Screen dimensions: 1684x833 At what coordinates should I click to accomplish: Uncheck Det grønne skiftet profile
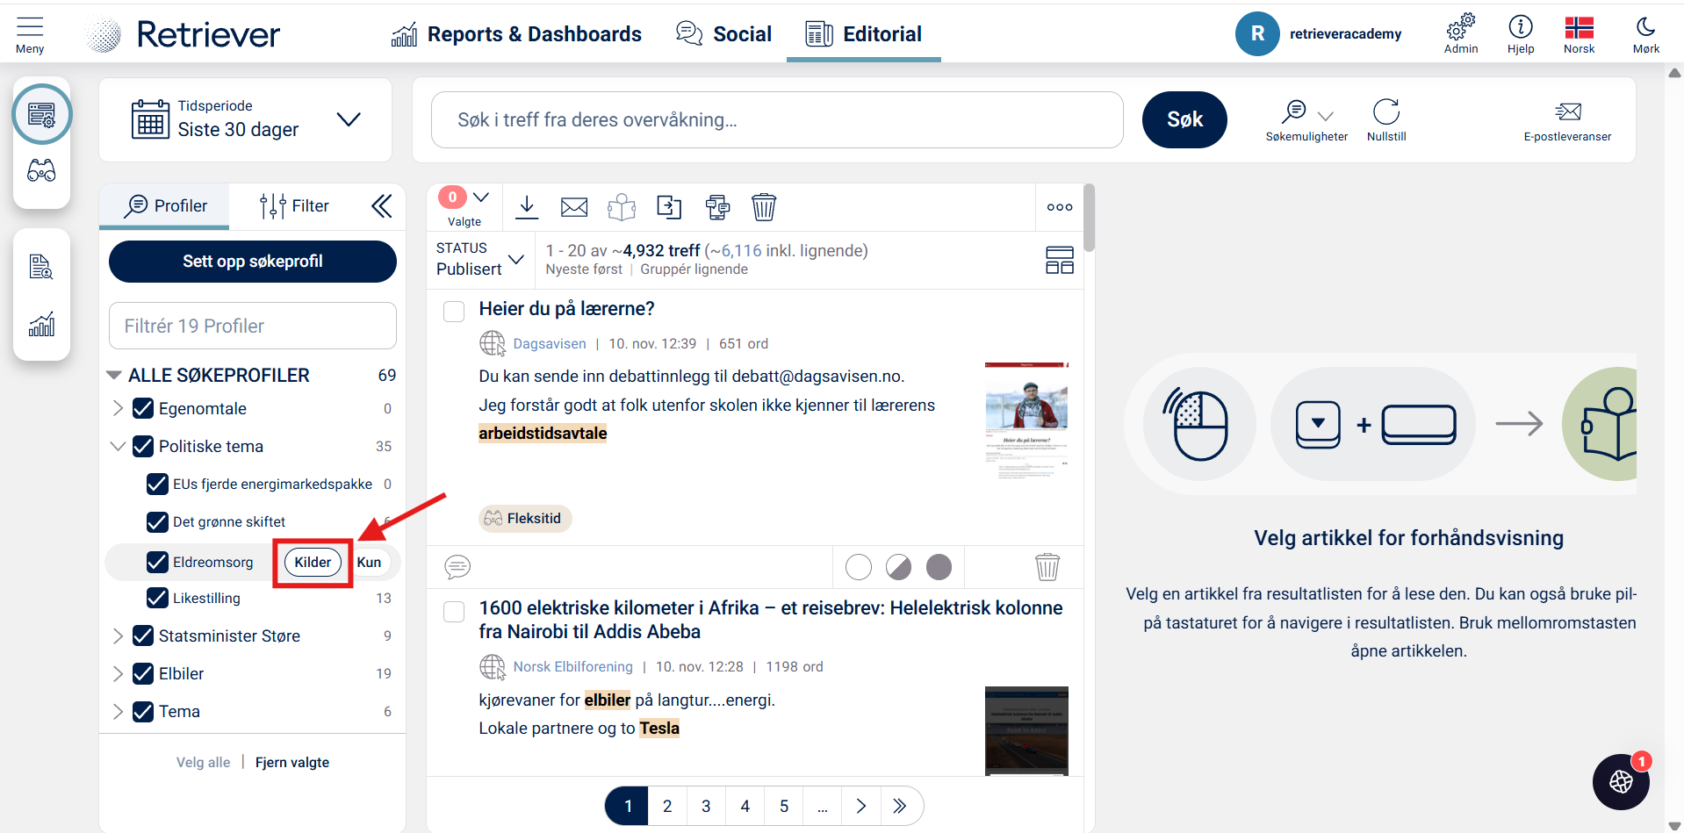click(x=157, y=521)
